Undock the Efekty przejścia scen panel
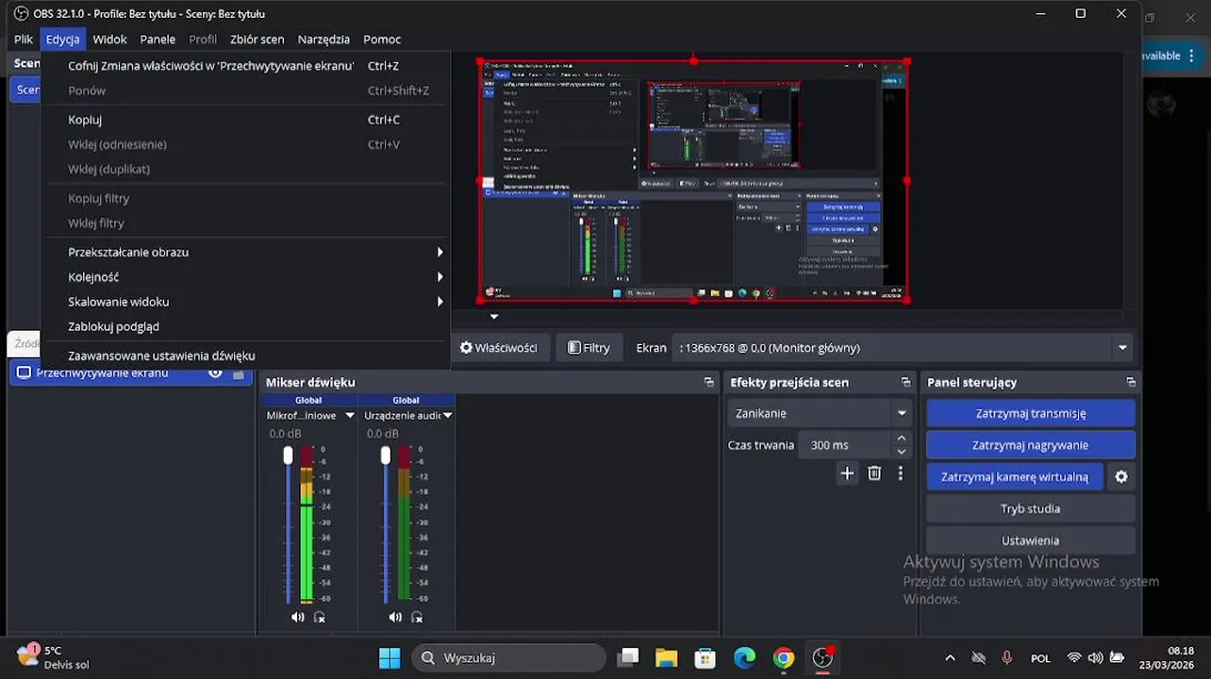This screenshot has height=679, width=1211. coord(905,382)
